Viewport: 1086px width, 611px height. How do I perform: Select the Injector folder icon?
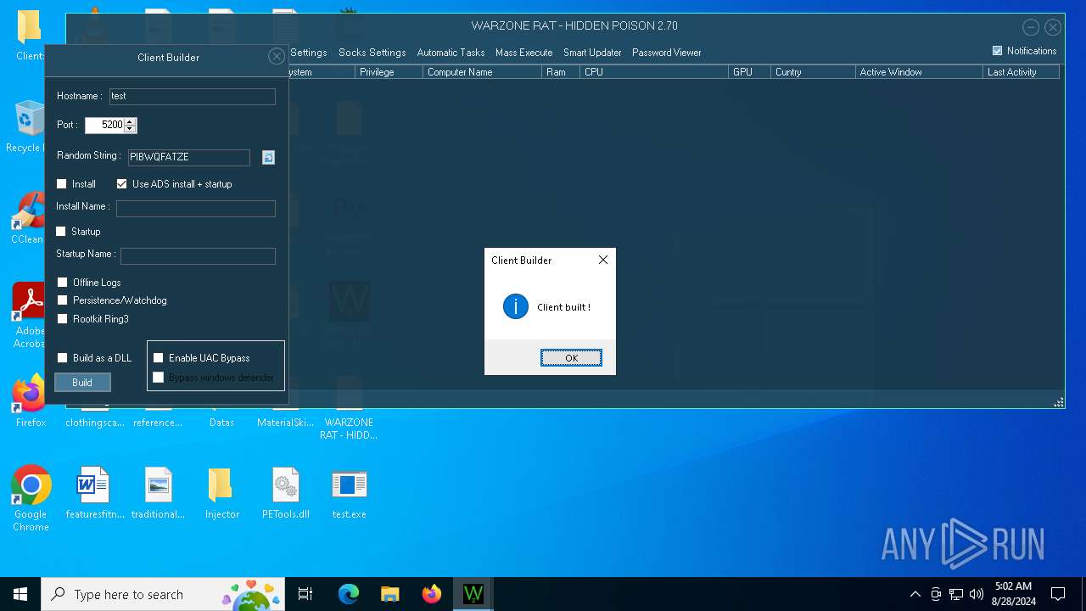pyautogui.click(x=221, y=493)
